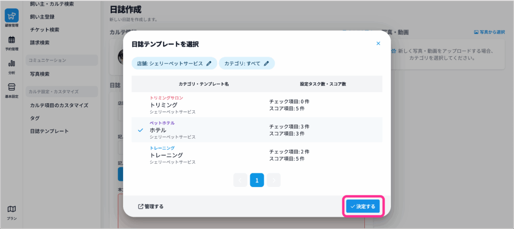Open 日誌テンプレート in the side menu

(x=49, y=131)
